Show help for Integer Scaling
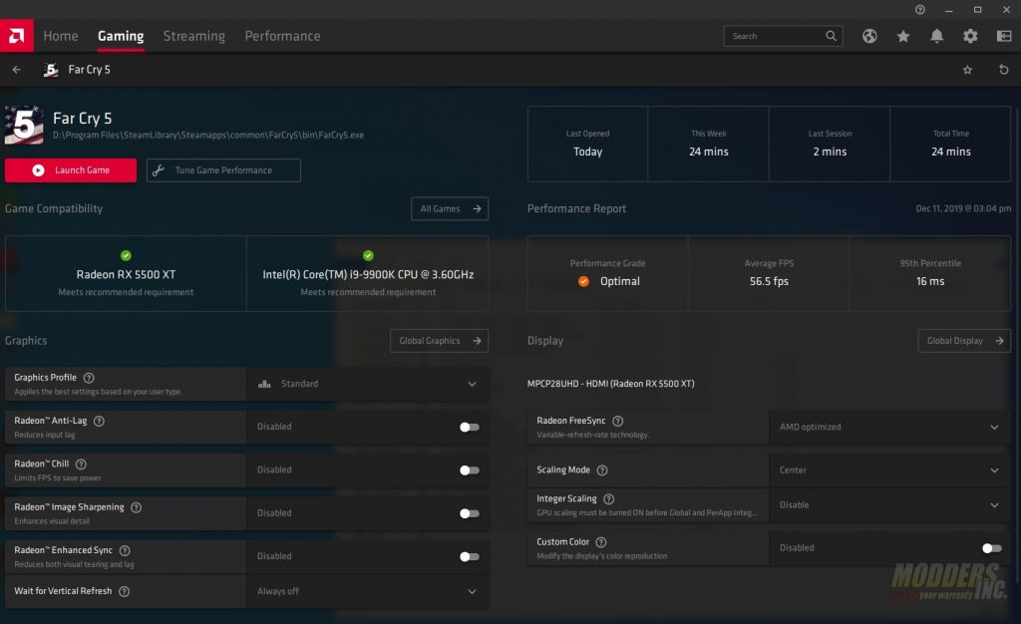The image size is (1021, 624). [609, 499]
